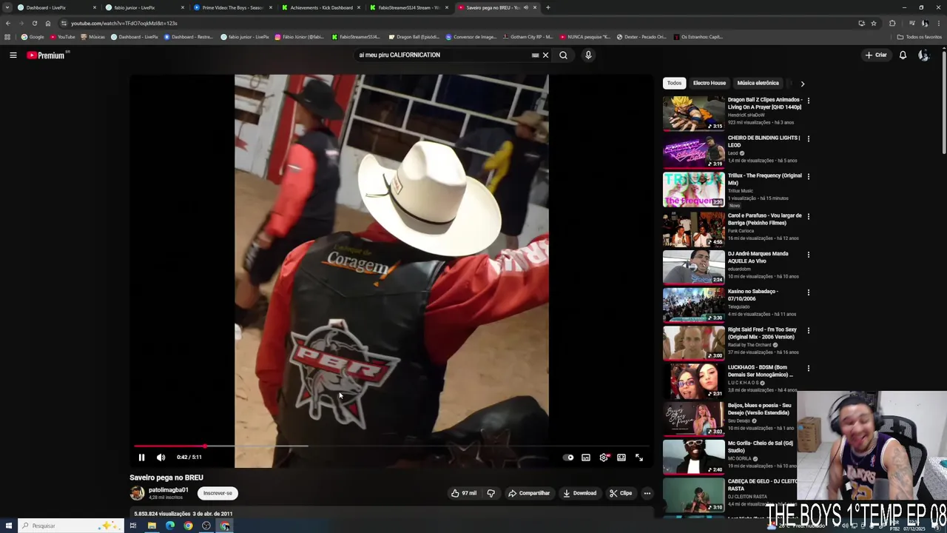Viewport: 947px width, 533px height.
Task: Close the Saveiro pega no BREU tab
Action: click(535, 7)
